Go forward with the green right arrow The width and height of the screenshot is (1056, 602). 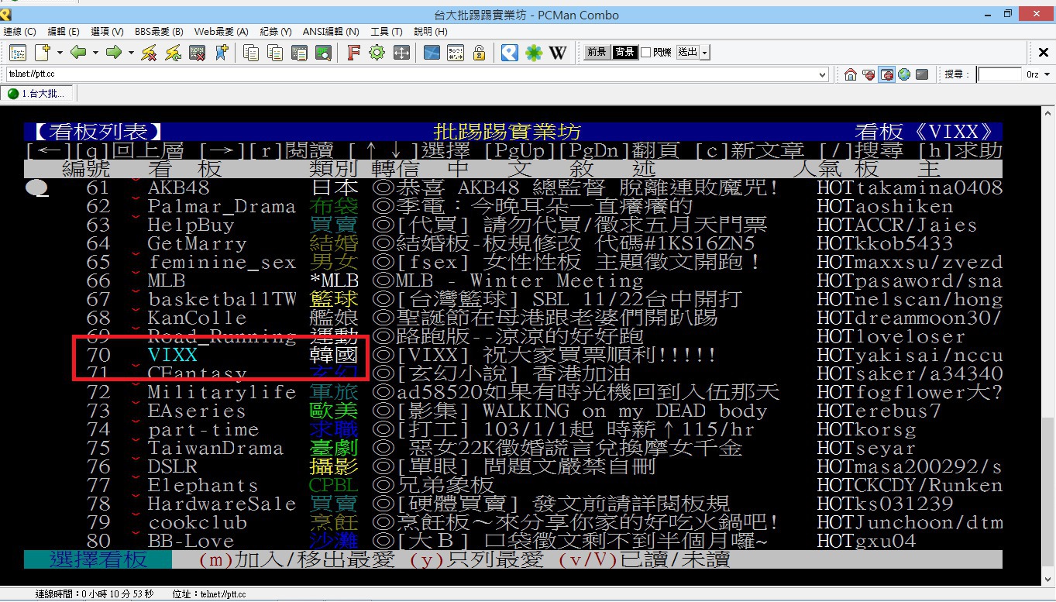pyautogui.click(x=114, y=53)
